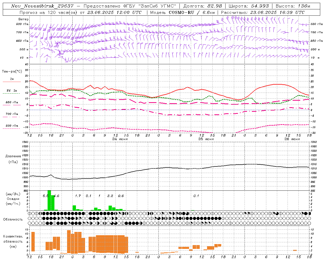Click the red line sample under 2м legend
This screenshot has height=259, width=324.
point(12,82)
